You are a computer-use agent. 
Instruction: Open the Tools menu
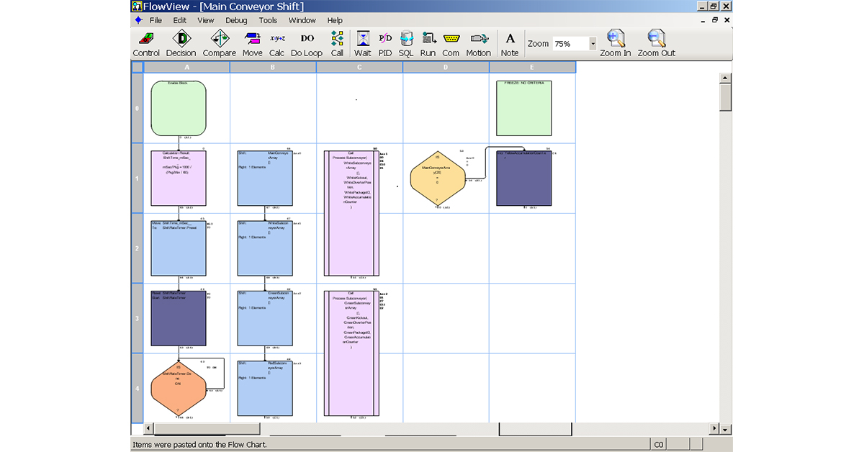click(x=268, y=20)
